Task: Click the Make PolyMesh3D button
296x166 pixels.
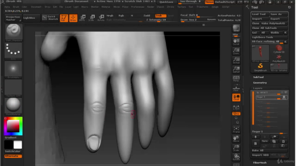Action: (274, 24)
